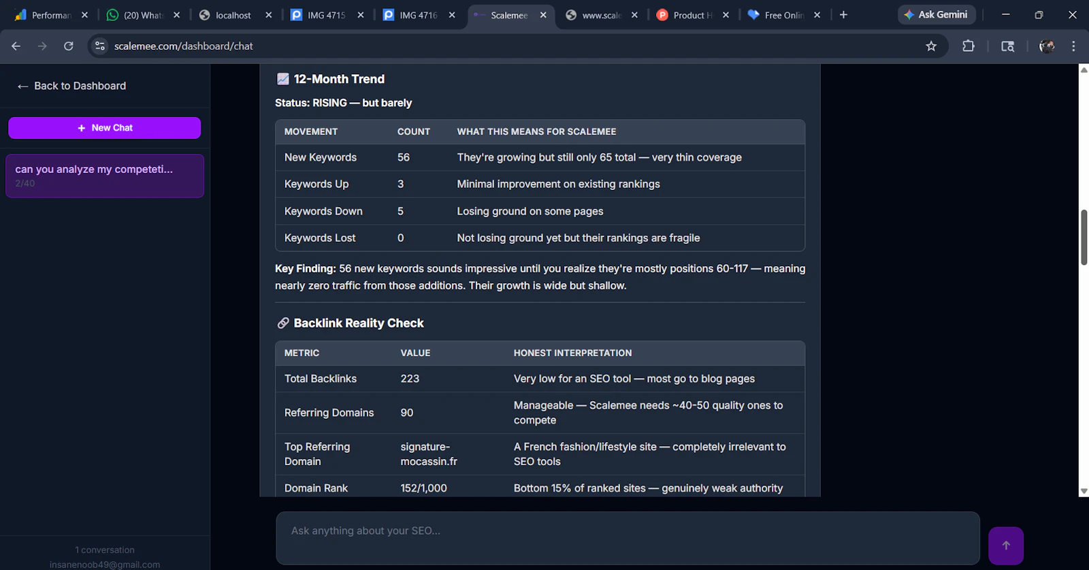
Task: Click the 'HONEST INTERPRETATION' column header
Action: point(572,353)
